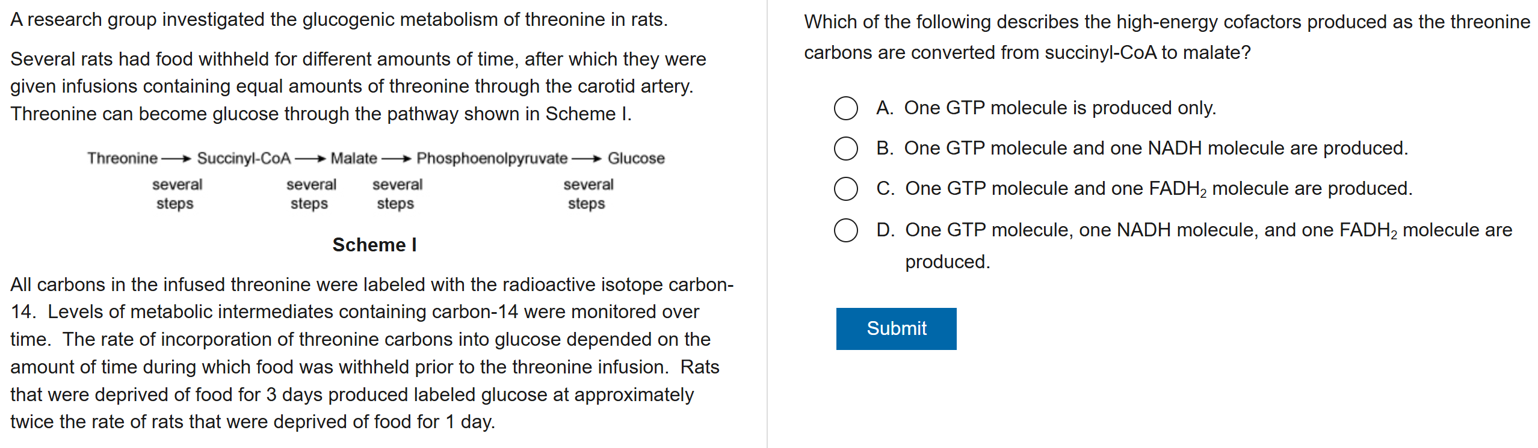Click the paragraph about carbon-14 labeled threonine
The image size is (1538, 448).
371,352
